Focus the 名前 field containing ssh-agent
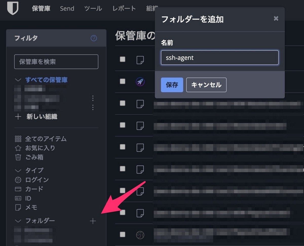 pyautogui.click(x=220, y=58)
